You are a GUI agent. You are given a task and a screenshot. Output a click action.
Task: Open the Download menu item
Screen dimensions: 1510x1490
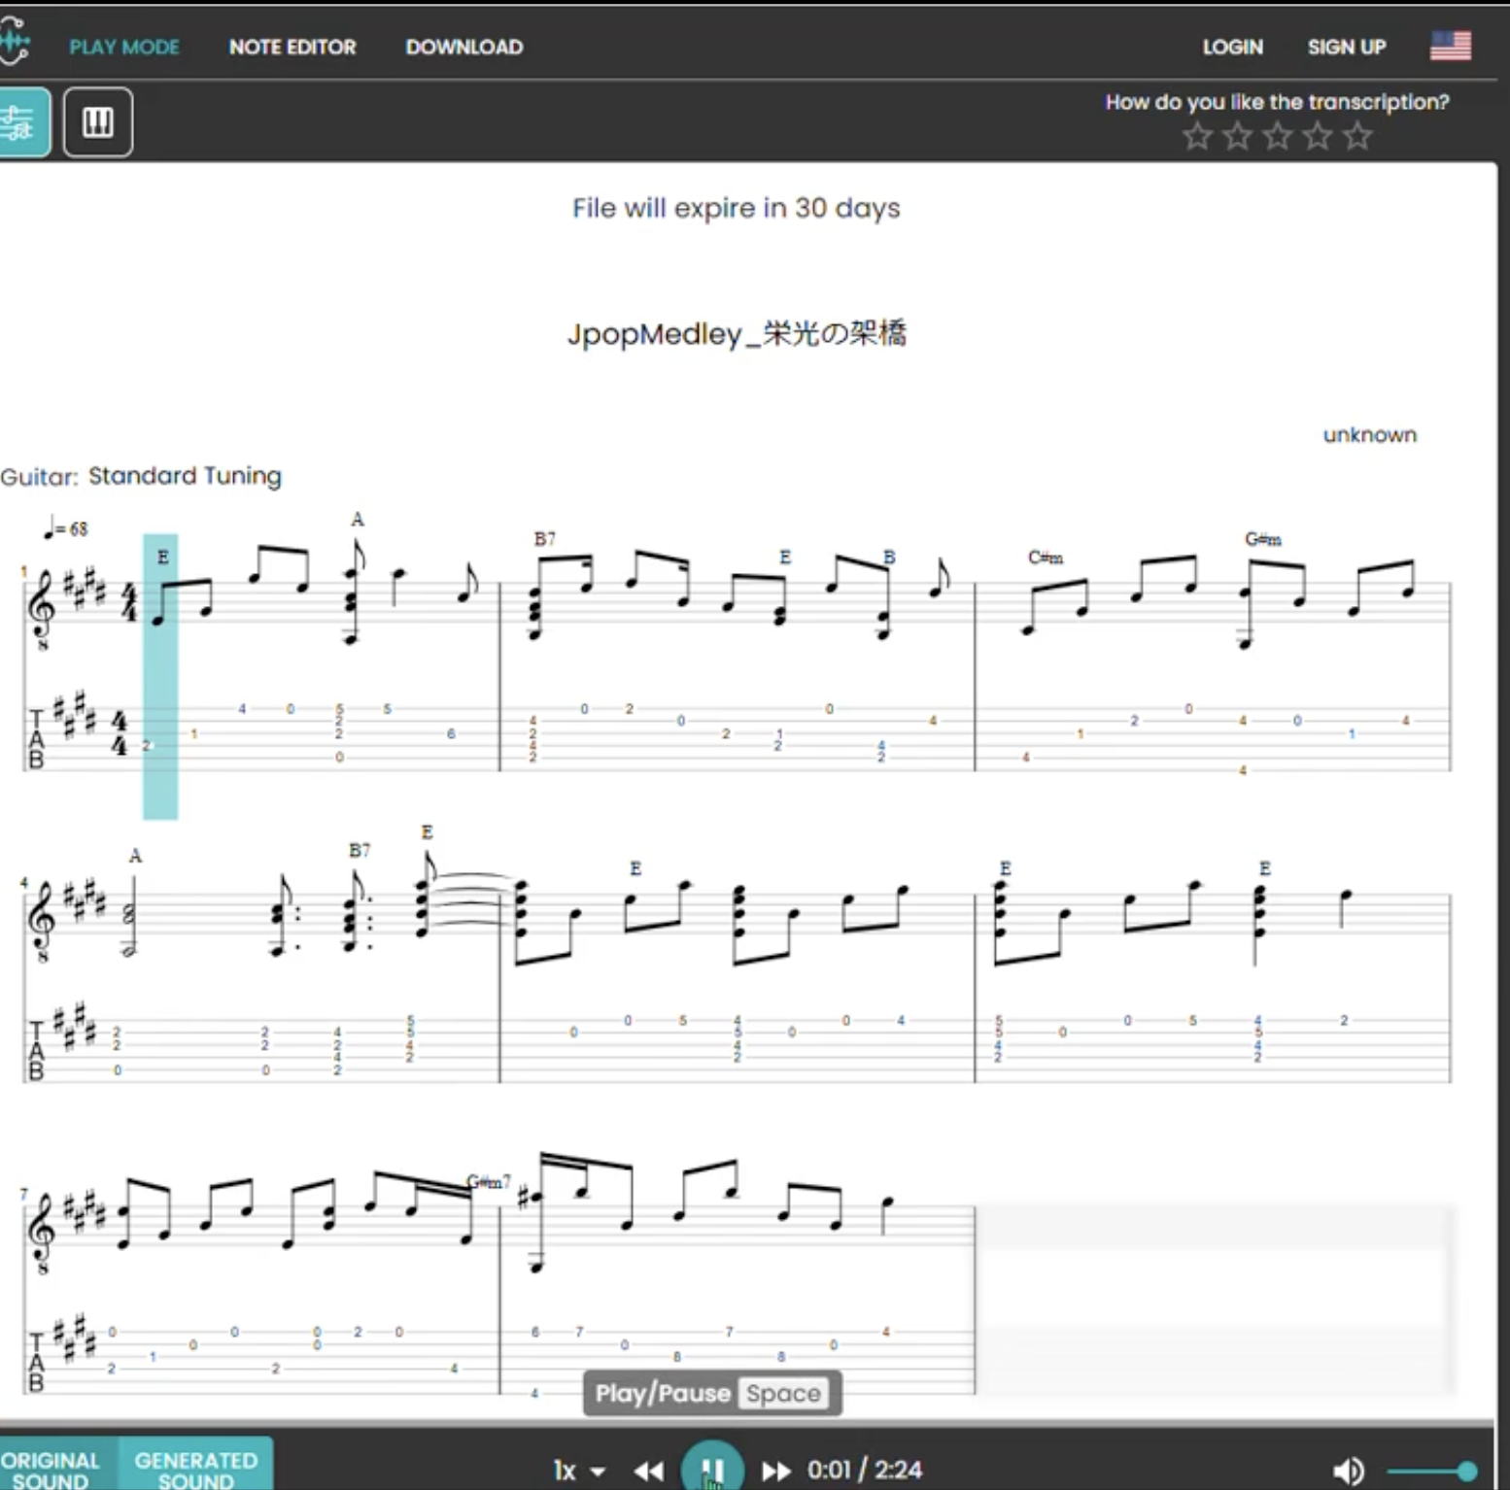pyautogui.click(x=463, y=47)
